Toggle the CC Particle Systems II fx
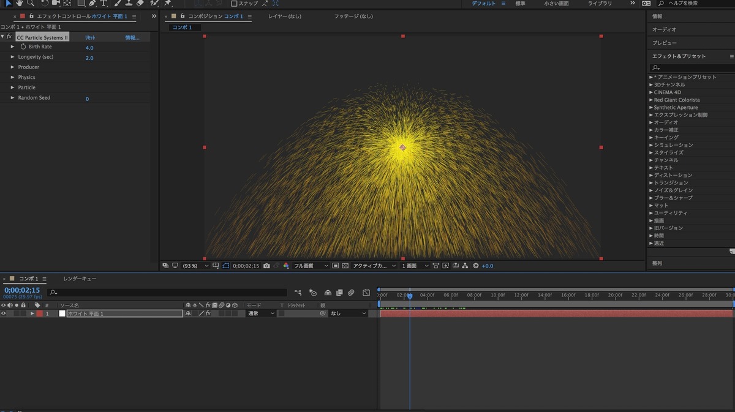The height and width of the screenshot is (412, 735). 9,37
